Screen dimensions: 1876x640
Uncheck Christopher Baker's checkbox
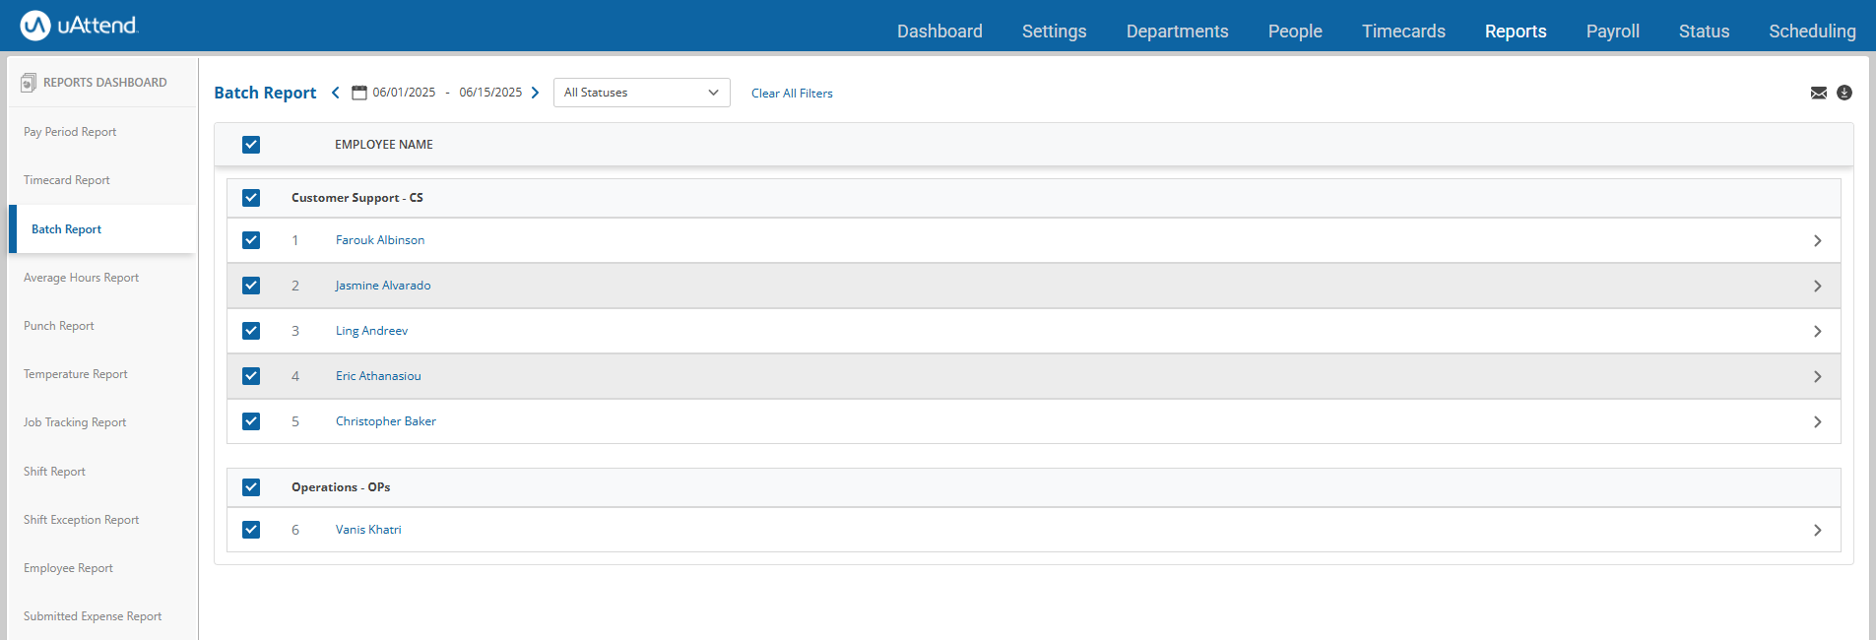click(251, 421)
